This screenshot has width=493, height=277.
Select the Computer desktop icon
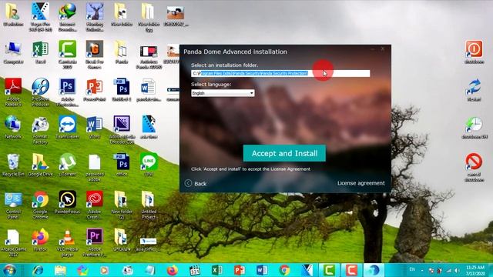[x=13, y=53]
